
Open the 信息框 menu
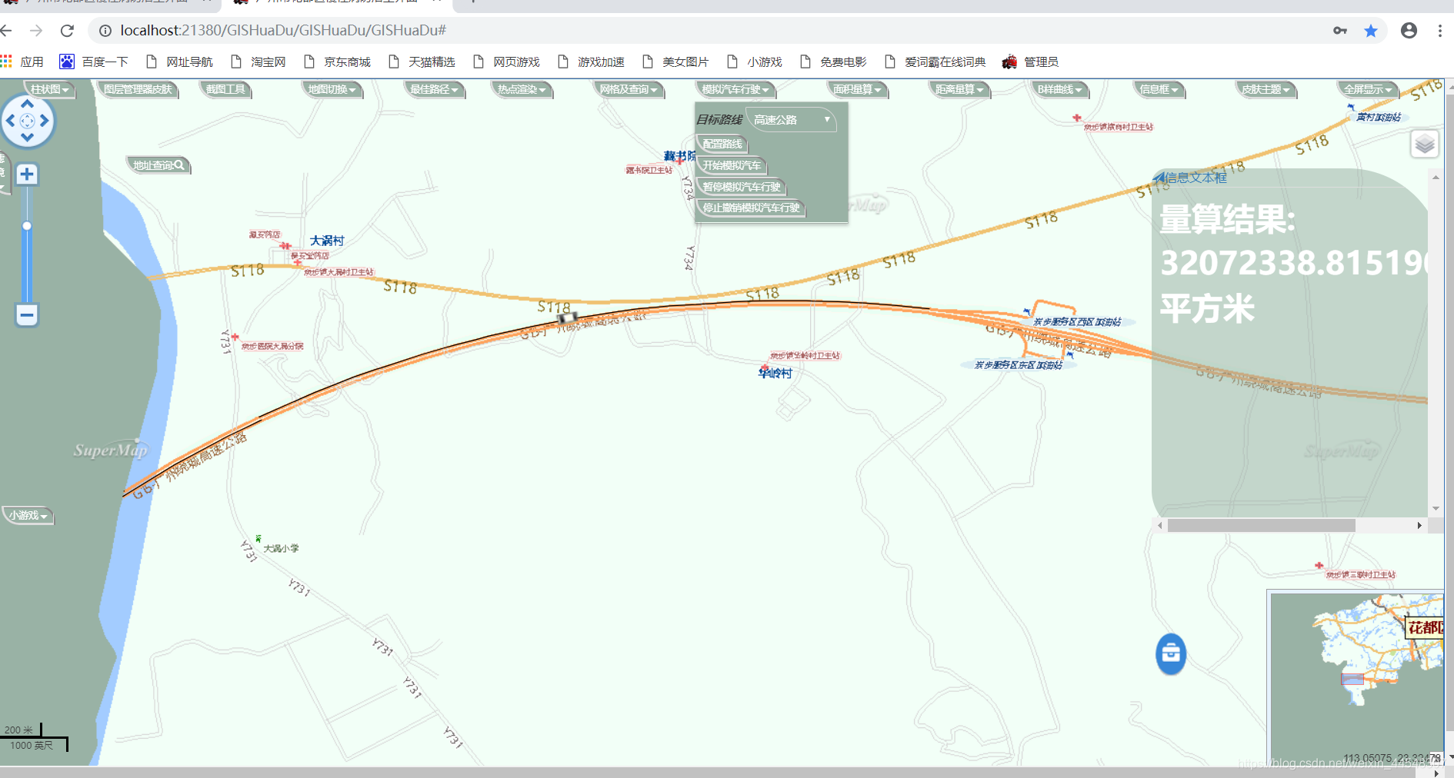tap(1159, 90)
